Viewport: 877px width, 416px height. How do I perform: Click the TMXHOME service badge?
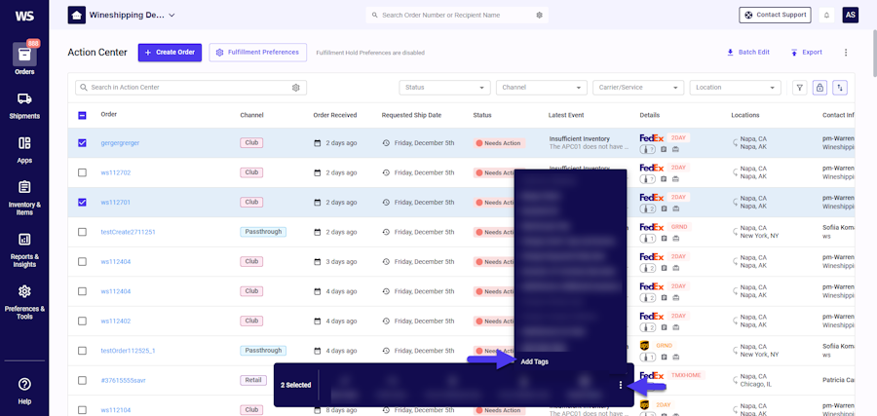(x=686, y=375)
